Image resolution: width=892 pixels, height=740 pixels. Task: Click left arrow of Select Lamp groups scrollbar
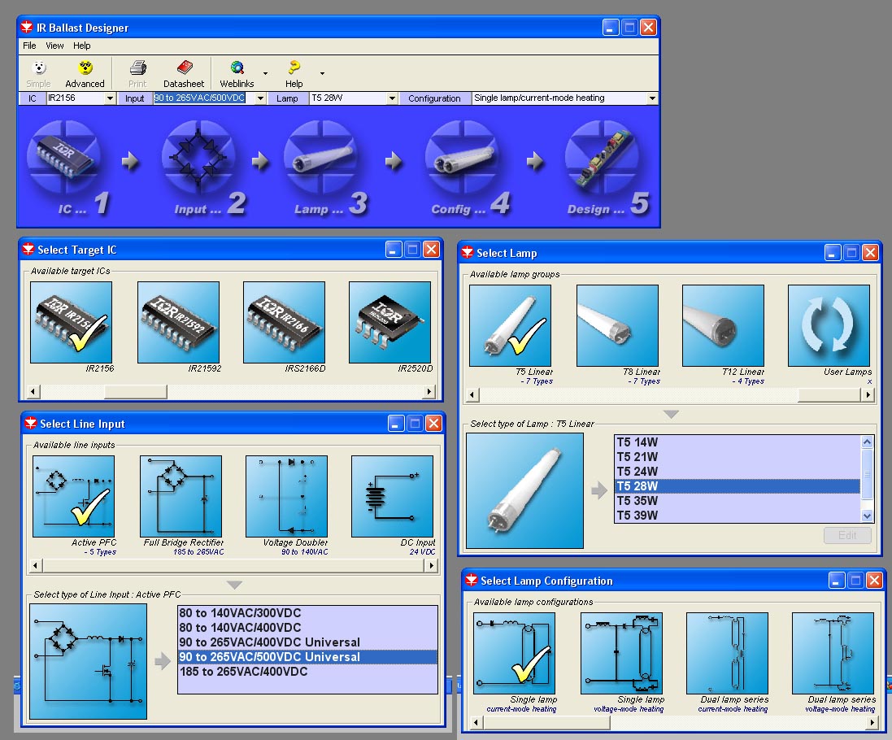pyautogui.click(x=472, y=394)
